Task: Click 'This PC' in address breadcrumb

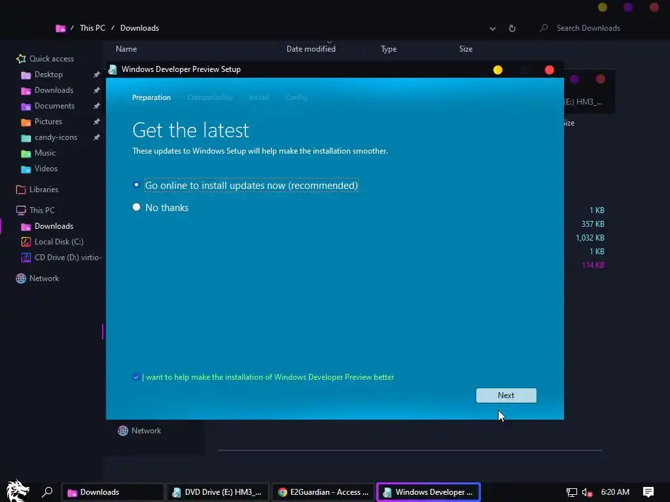Action: point(92,28)
